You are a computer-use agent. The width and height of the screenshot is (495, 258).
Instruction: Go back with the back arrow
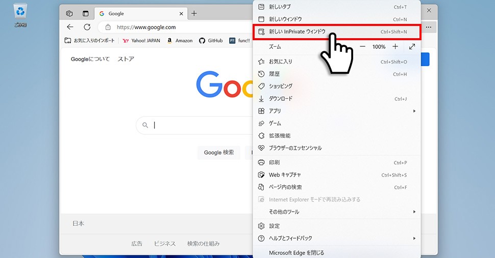(x=70, y=27)
